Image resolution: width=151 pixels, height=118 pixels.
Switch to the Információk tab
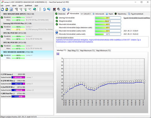[x=98, y=14]
